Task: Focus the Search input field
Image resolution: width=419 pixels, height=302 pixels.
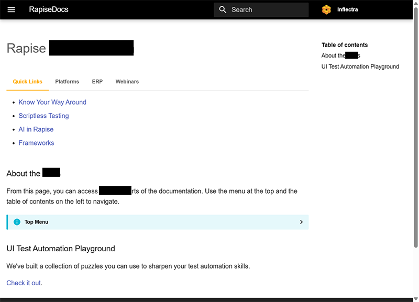Action: [267, 9]
